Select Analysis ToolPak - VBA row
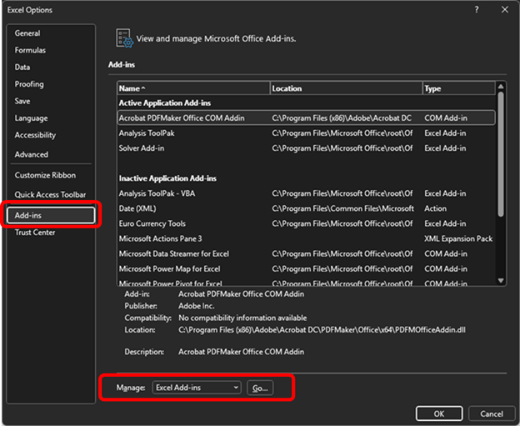 point(306,193)
